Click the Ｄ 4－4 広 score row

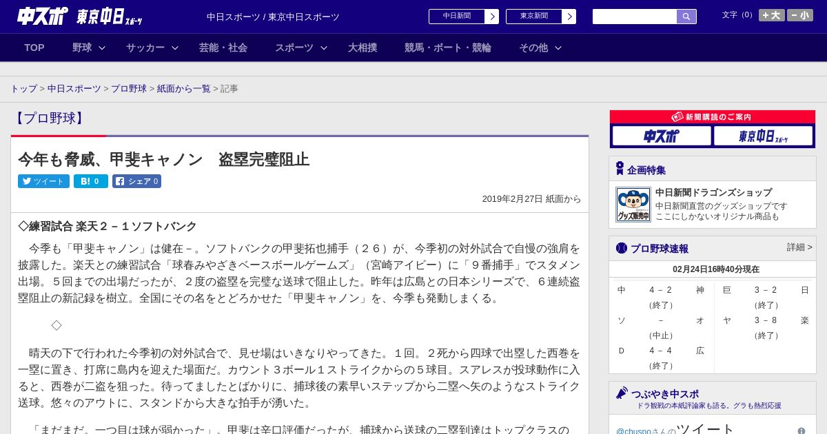(661, 351)
